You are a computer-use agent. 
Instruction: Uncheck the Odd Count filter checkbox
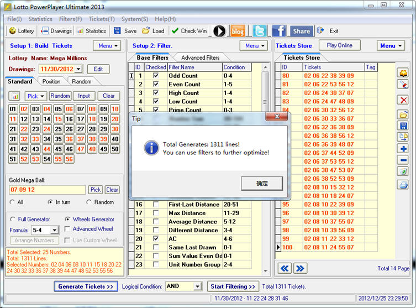(x=156, y=76)
